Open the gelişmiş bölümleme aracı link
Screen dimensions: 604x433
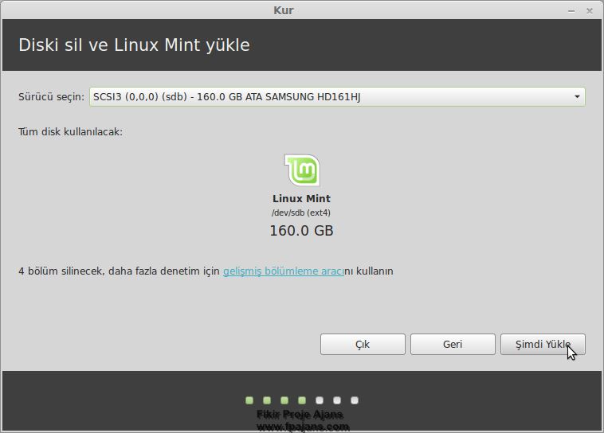click(284, 271)
